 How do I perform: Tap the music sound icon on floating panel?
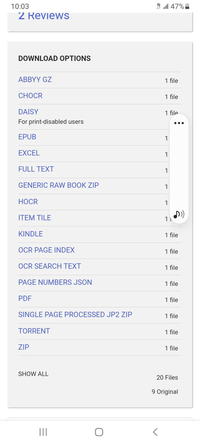coord(179,214)
